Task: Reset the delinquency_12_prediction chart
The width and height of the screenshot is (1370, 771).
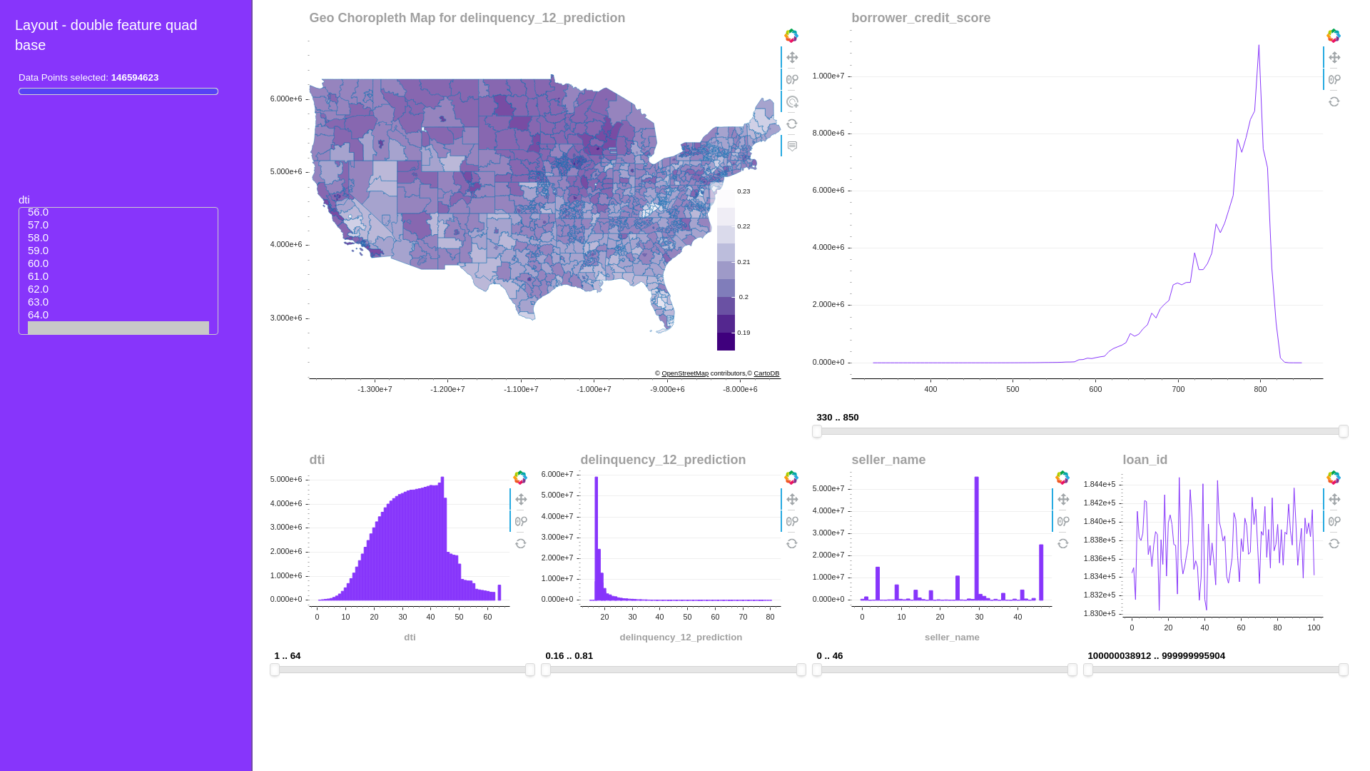Action: point(792,544)
